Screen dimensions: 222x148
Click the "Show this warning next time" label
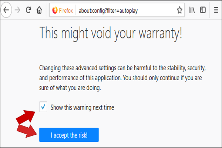[82, 108]
